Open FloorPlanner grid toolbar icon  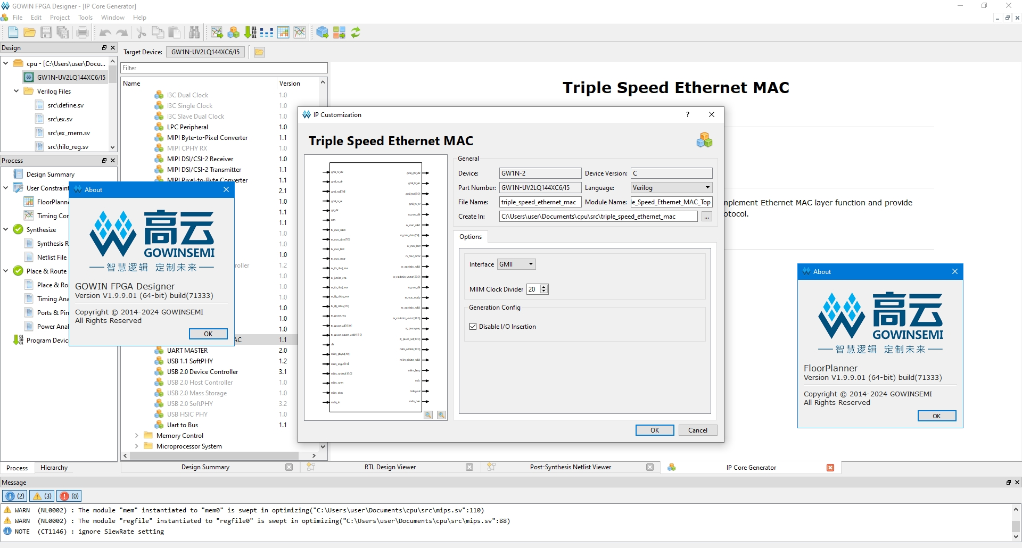click(x=283, y=32)
